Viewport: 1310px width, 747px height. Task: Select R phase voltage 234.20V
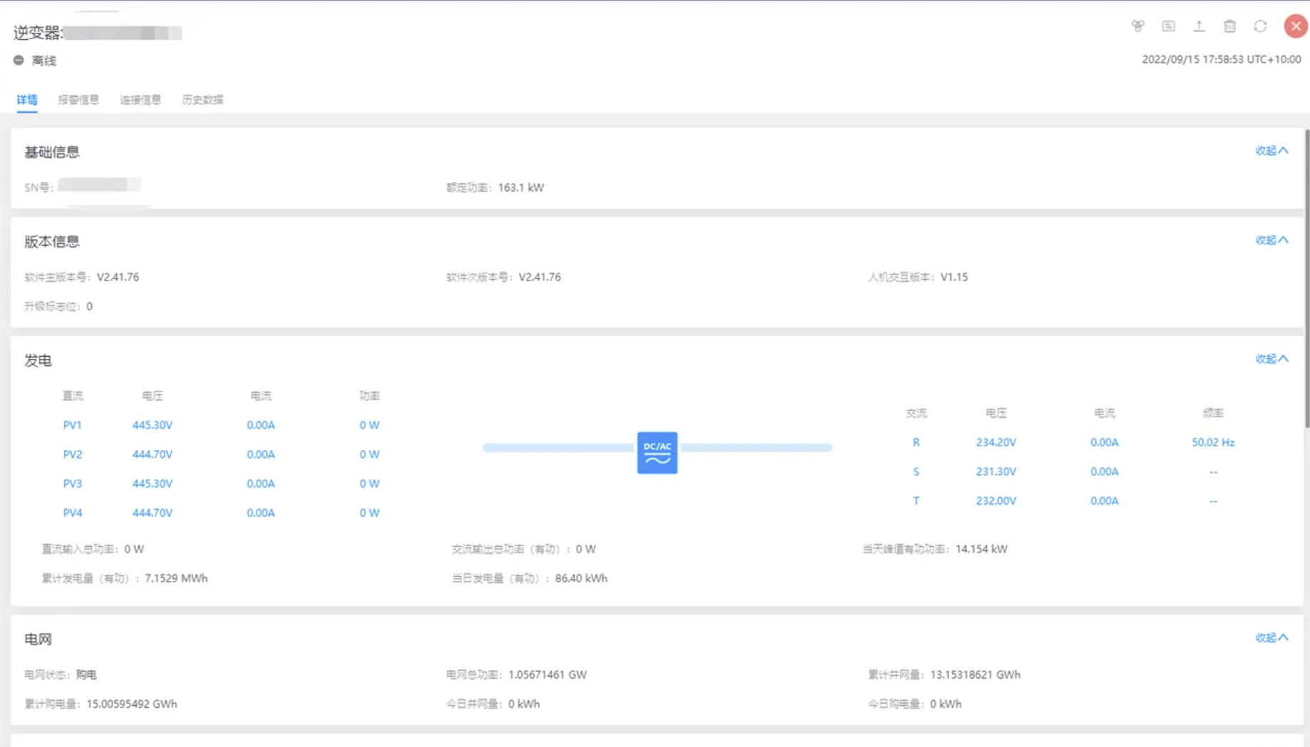tap(996, 442)
